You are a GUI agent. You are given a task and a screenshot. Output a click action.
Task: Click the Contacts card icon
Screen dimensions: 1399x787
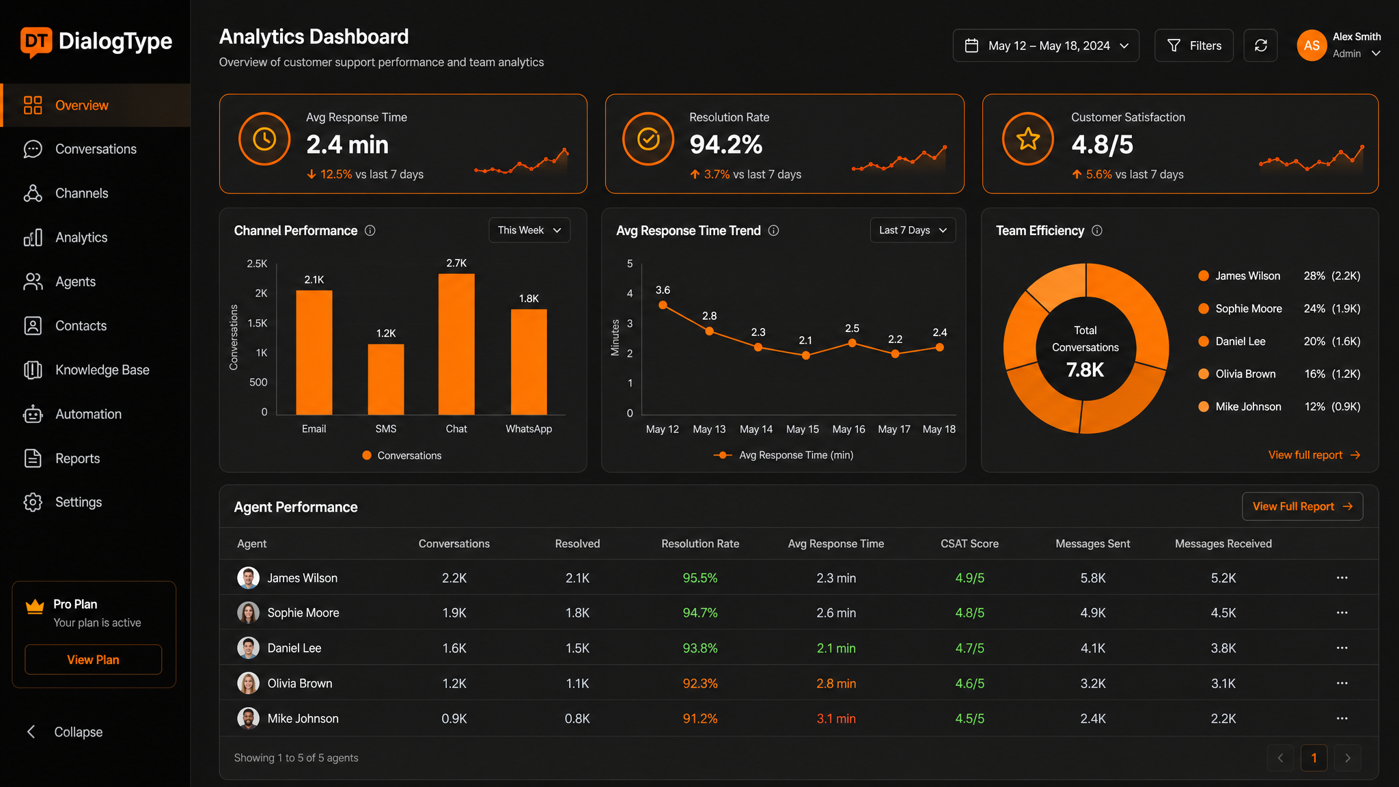click(x=33, y=326)
